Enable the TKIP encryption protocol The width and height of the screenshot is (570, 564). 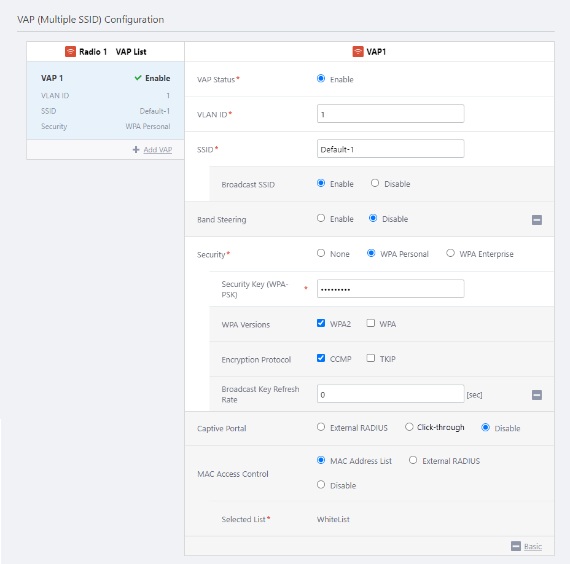[x=370, y=358]
